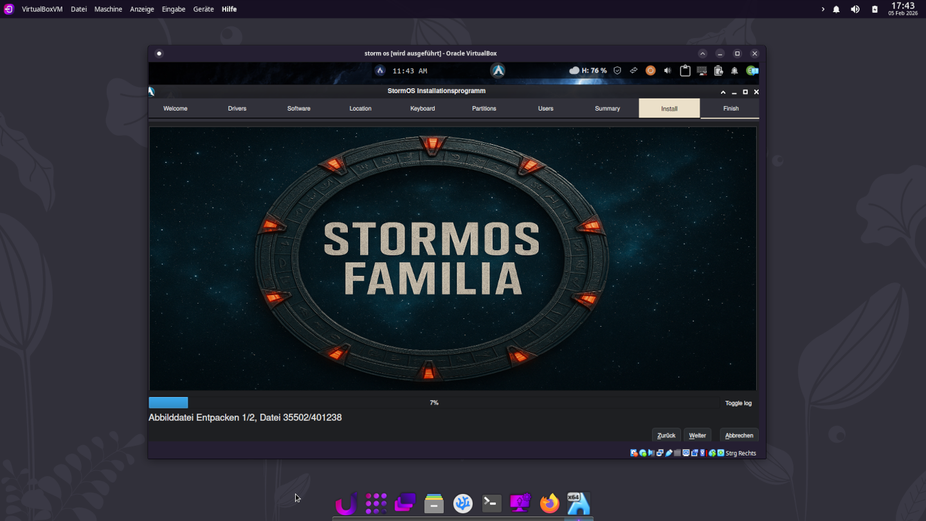Screen dimensions: 926x521
Task: Open the Geräte menu
Action: click(203, 10)
